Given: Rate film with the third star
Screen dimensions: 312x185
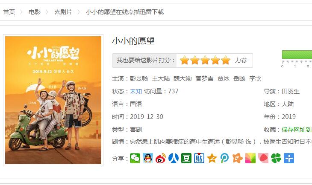Looking at the screenshot, I should [x=205, y=60].
